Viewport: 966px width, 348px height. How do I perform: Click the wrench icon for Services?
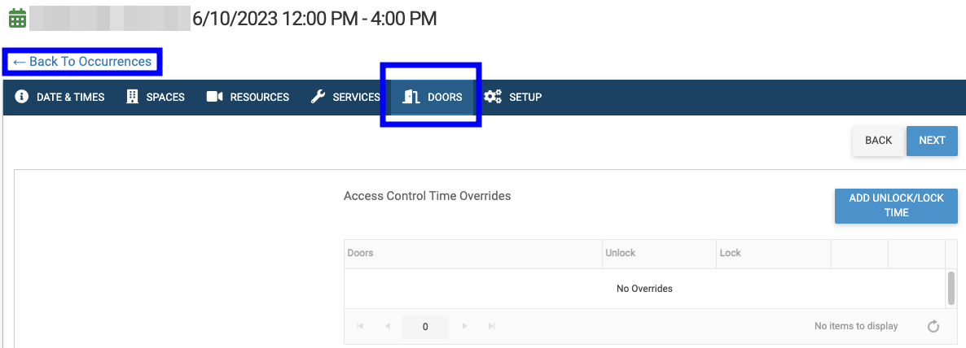click(318, 97)
